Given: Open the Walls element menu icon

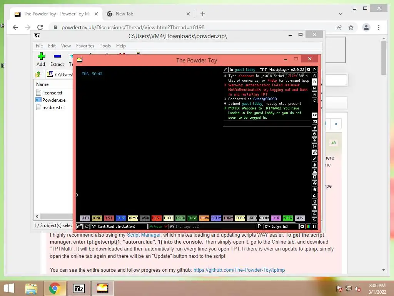Looking at the screenshot, I should 314,121.
